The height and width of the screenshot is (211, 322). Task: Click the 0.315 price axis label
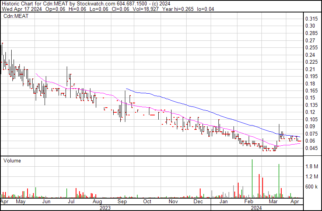(x=312, y=19)
